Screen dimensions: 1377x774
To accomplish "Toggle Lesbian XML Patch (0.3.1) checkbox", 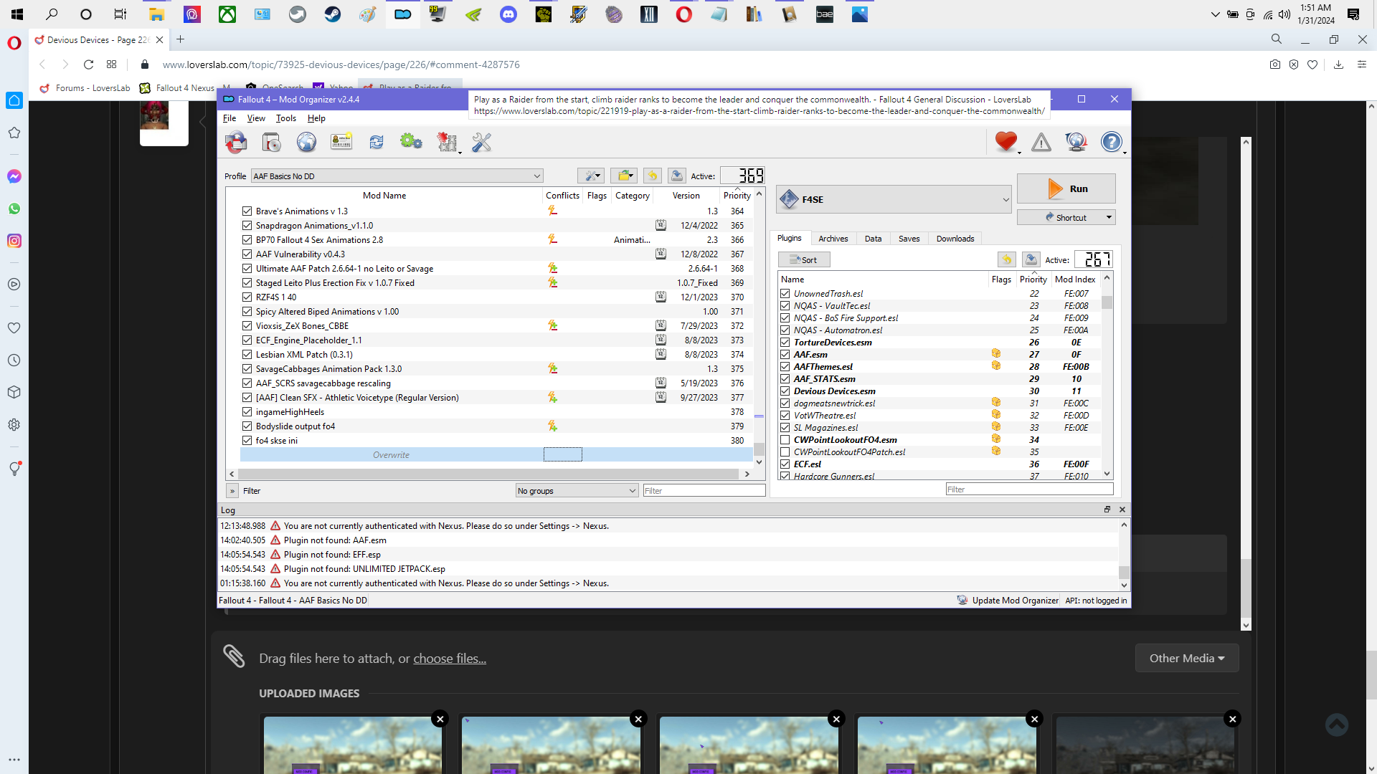I will tap(247, 355).
